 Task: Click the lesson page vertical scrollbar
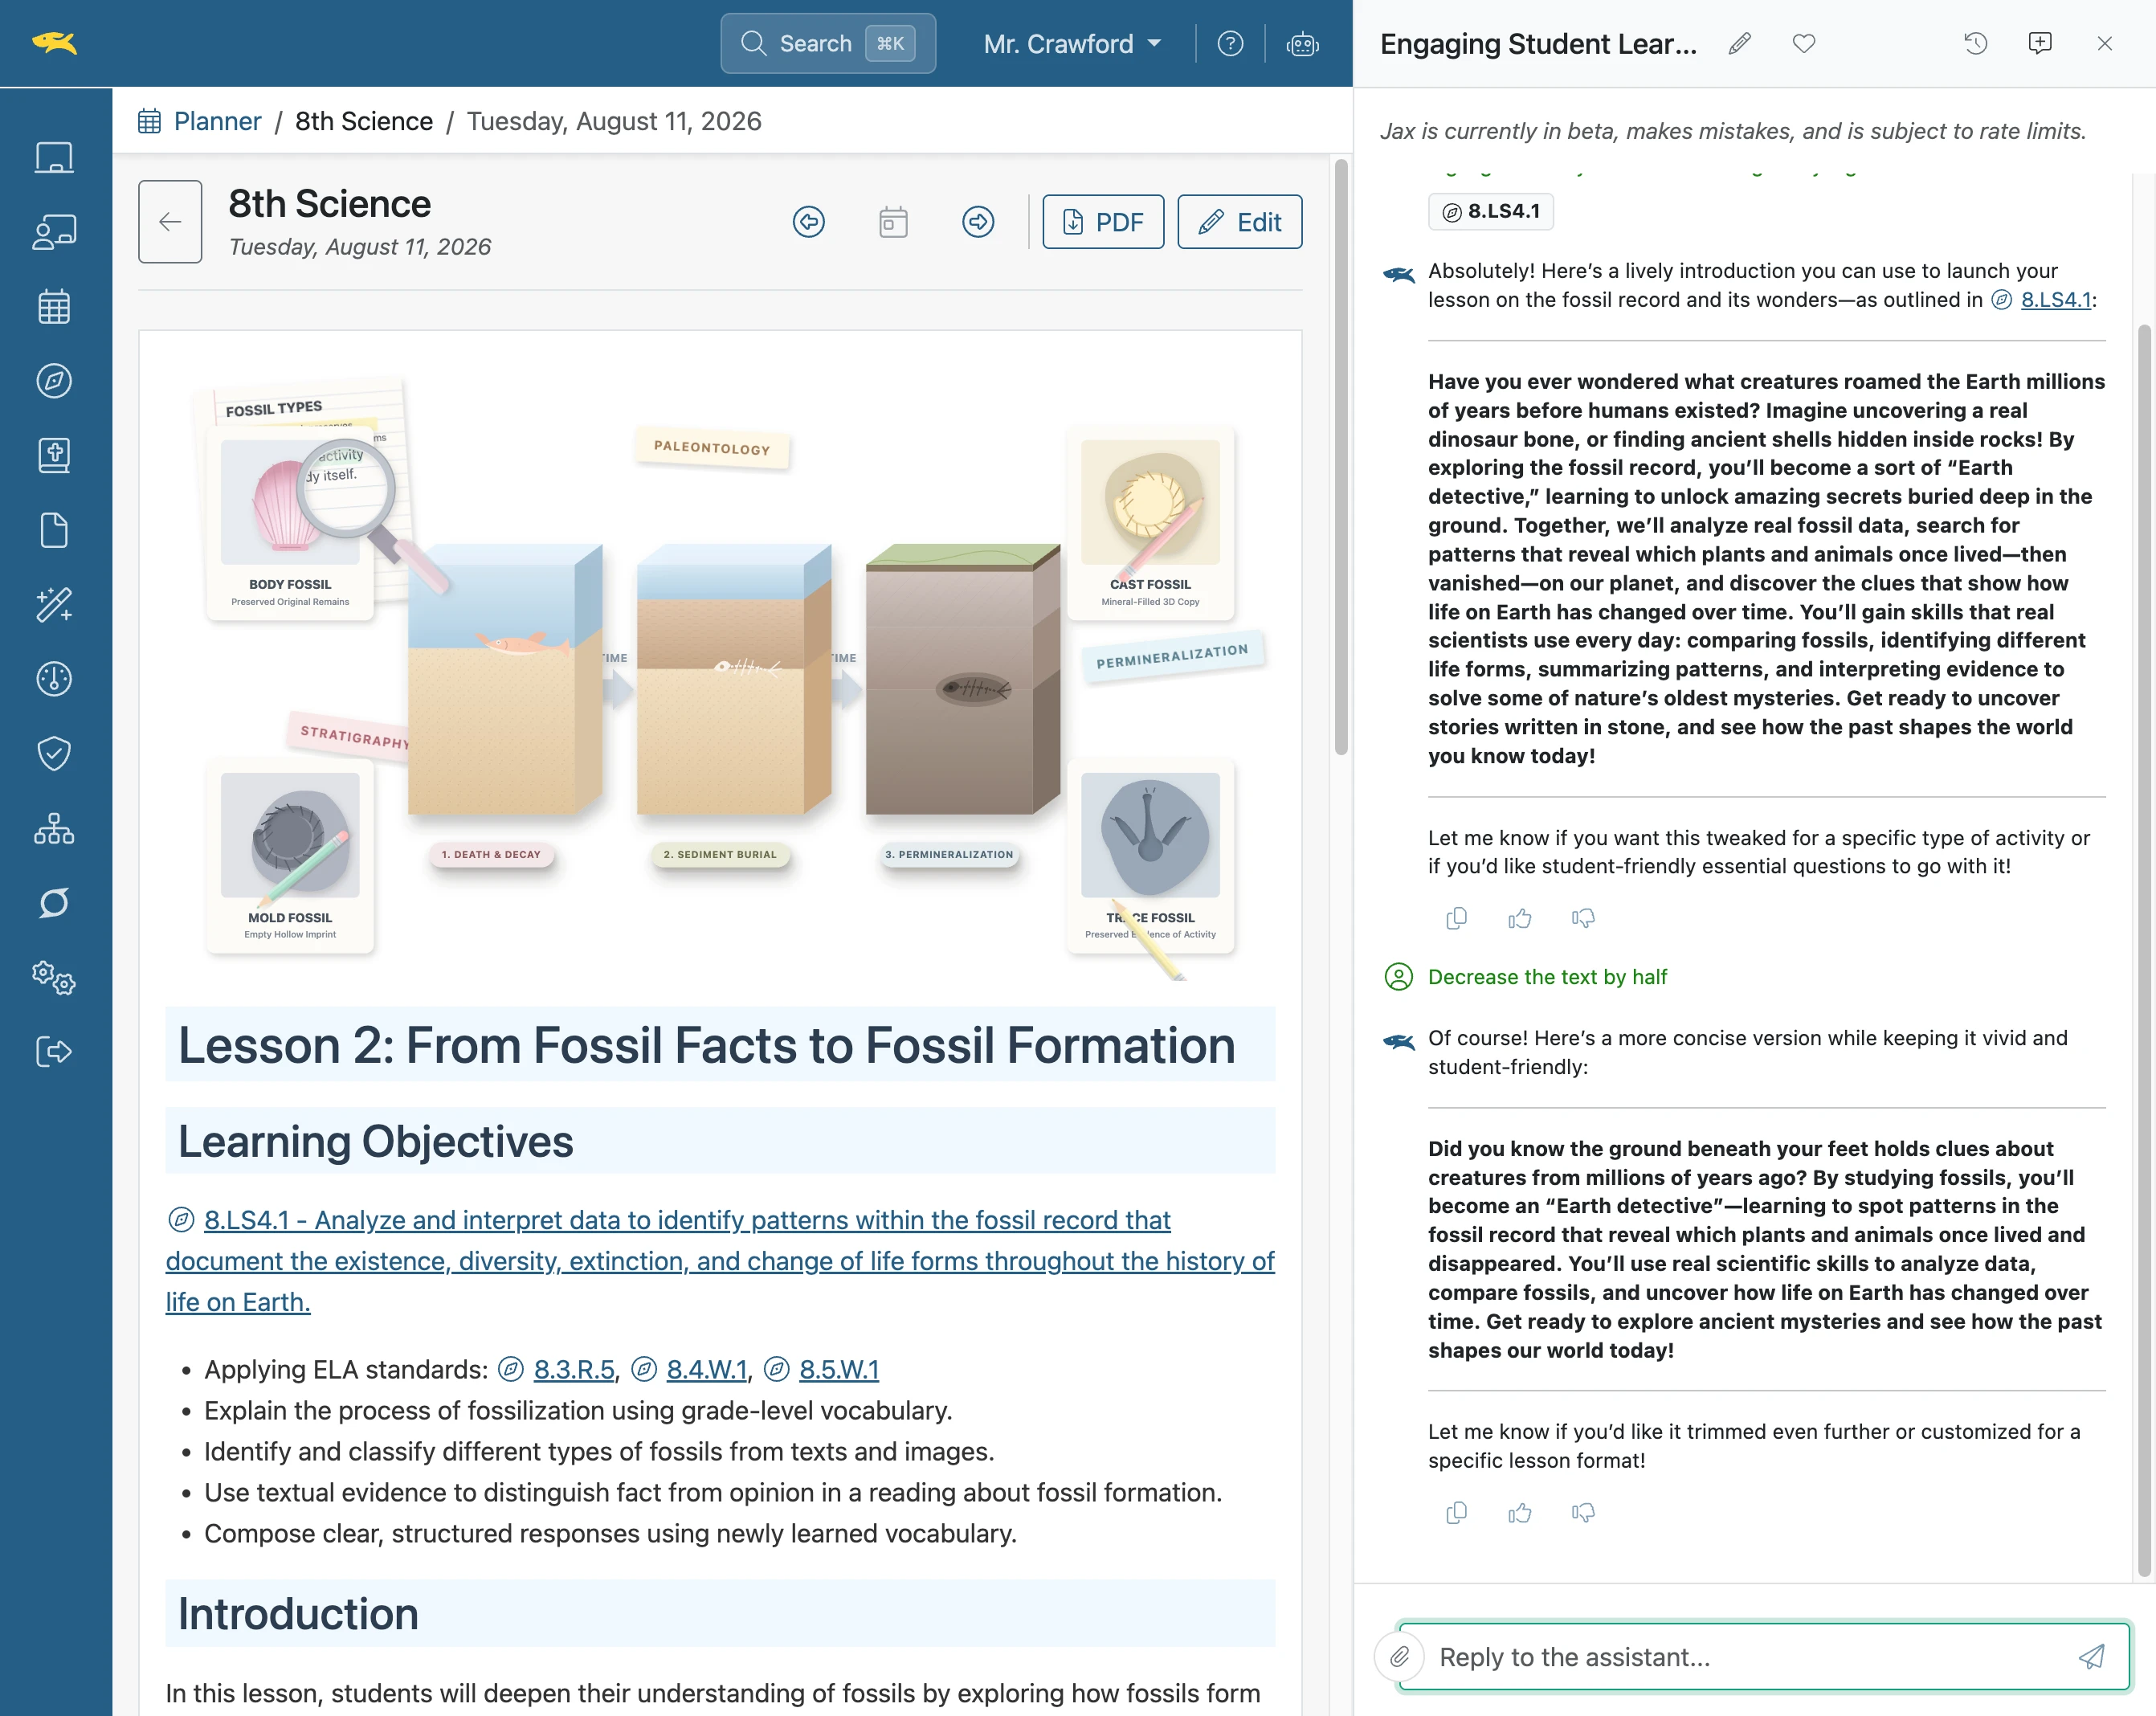pos(1341,456)
